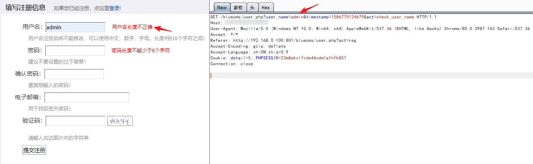Click the 验证码 input field
This screenshot has width=533, height=164.
pos(75,121)
